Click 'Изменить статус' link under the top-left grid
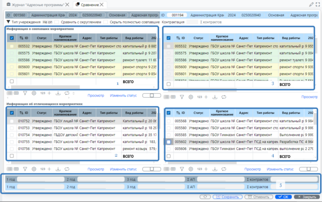Image resolution: width=322 pixels, height=202 pixels. pos(124,95)
